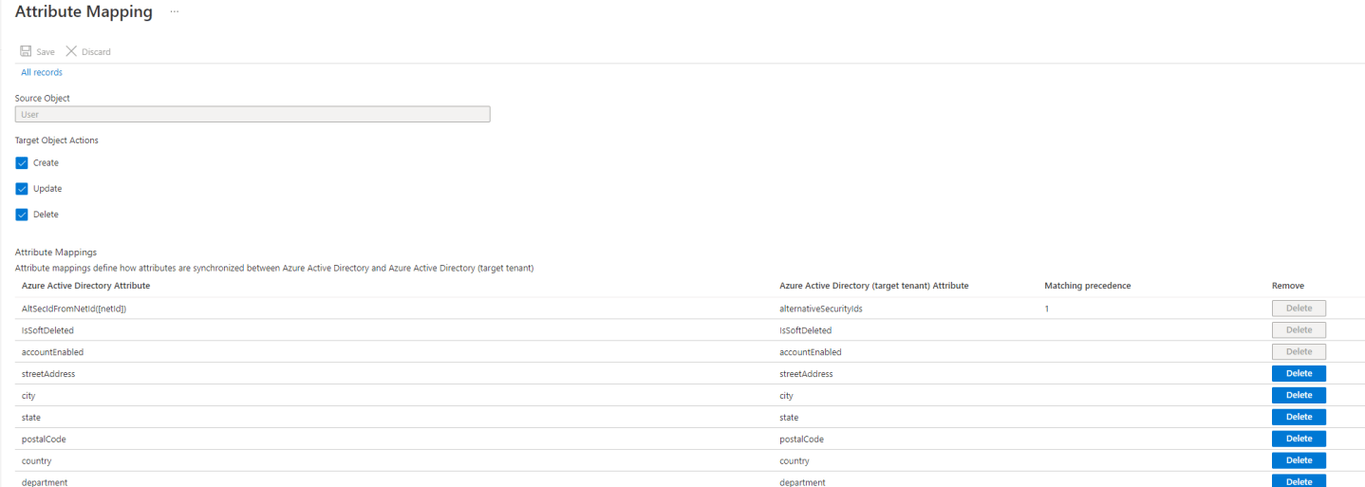Screen dimensions: 1365x487
Task: Open the streetAddress source attribute
Action: 48,374
